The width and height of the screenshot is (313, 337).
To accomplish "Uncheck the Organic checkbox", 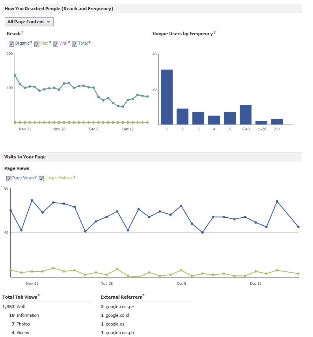I will (x=11, y=43).
